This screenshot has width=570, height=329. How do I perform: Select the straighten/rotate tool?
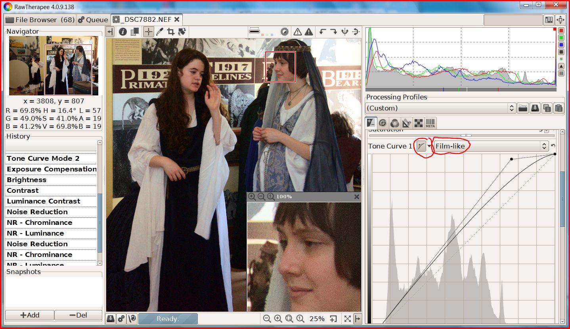[x=182, y=32]
